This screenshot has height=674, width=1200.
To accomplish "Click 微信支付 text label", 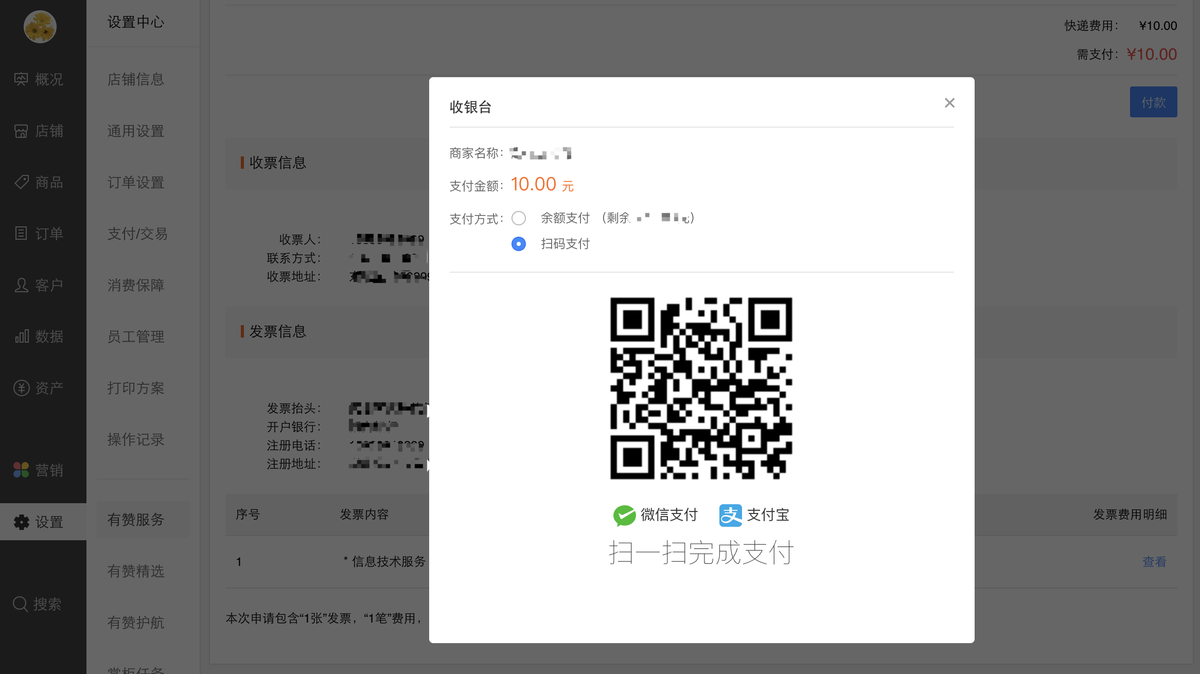I will [x=669, y=515].
